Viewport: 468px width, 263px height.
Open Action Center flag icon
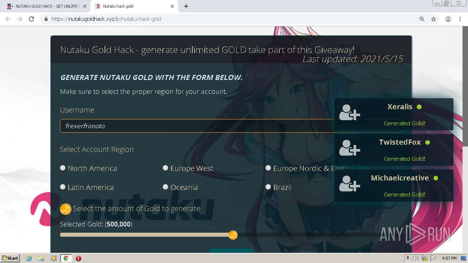tap(433, 258)
